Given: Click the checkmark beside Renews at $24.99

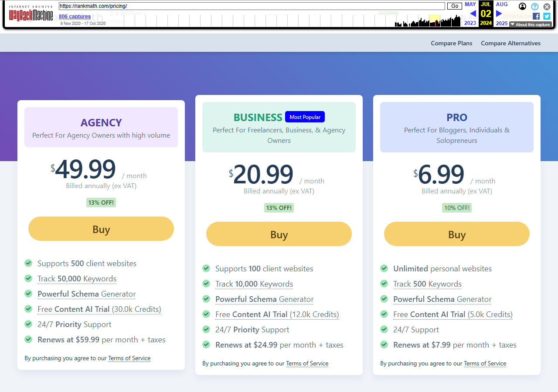Looking at the screenshot, I should (x=206, y=345).
